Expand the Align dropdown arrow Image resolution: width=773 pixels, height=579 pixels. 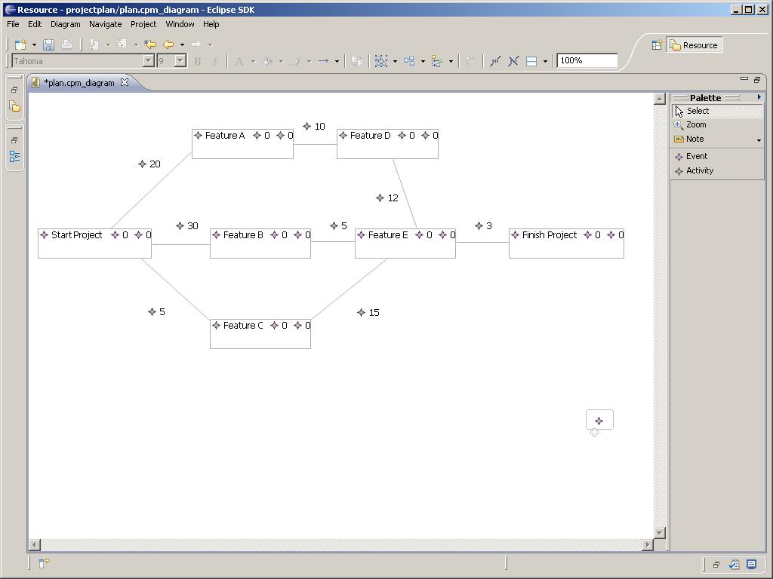[x=451, y=62]
